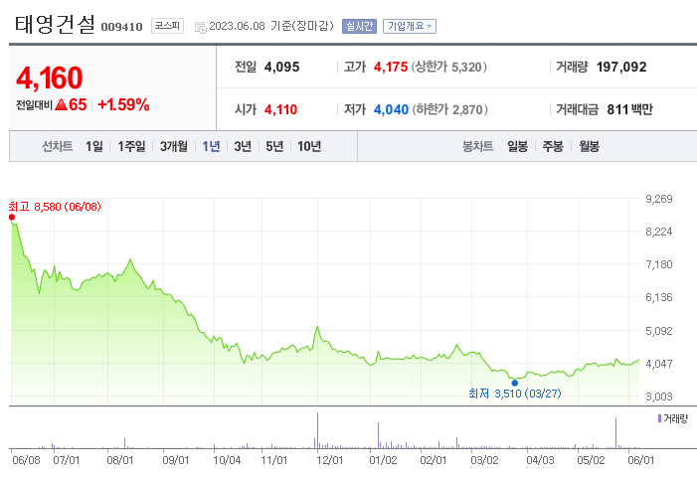Click the 고가 value 4,175
Screen dimensions: 697x478
(391, 68)
